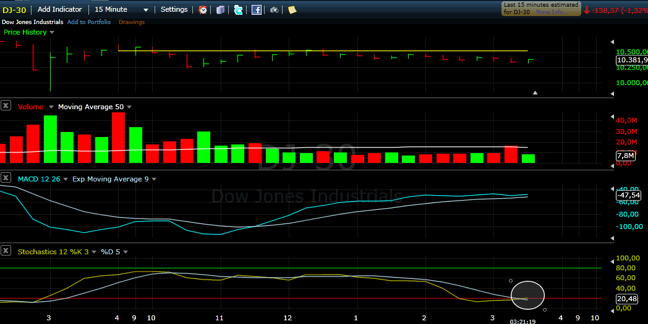Expand the Price History options arrow
648x324 pixels.
click(x=52, y=32)
